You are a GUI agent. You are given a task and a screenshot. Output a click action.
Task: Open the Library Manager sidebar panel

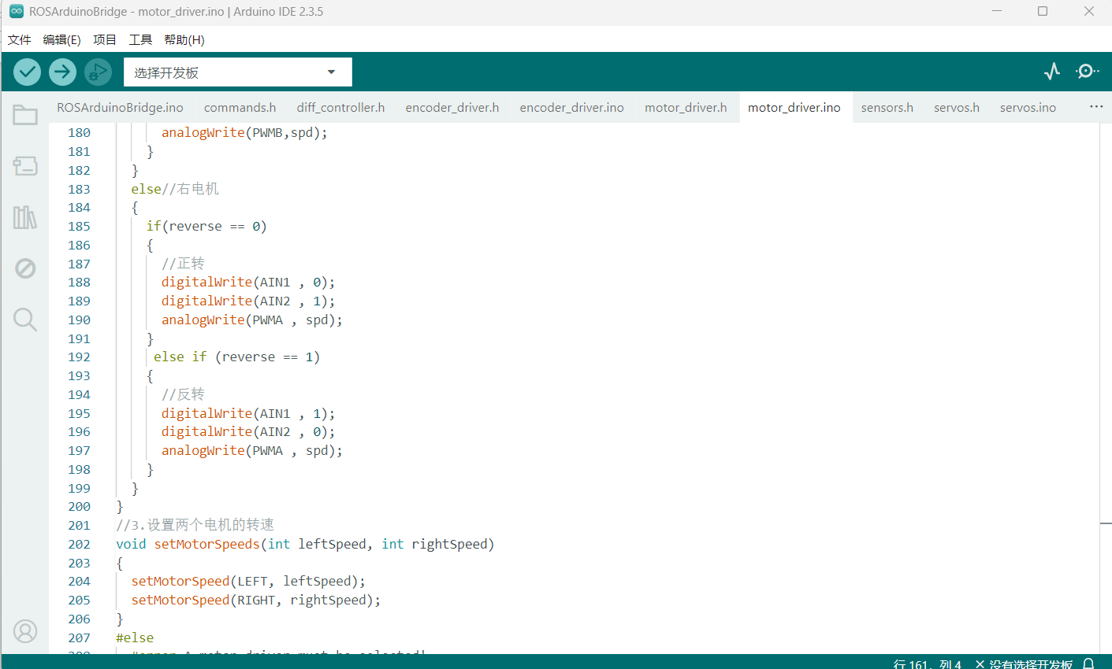pos(25,217)
